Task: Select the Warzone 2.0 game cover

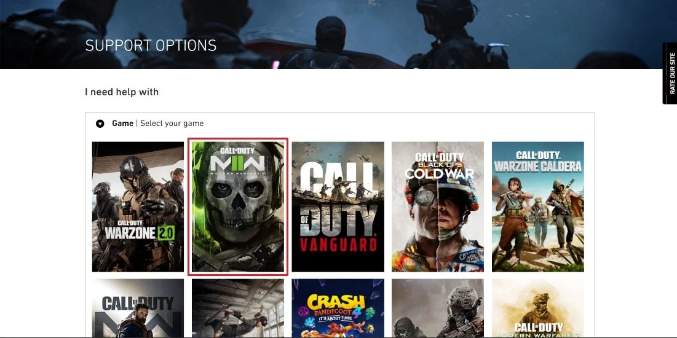Action: (x=138, y=206)
